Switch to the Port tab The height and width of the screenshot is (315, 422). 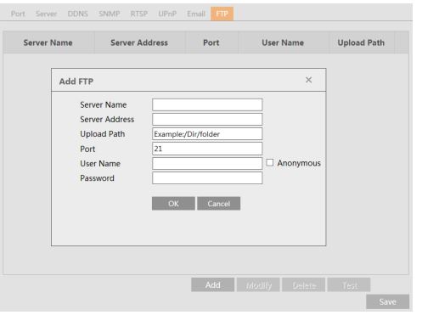point(18,14)
